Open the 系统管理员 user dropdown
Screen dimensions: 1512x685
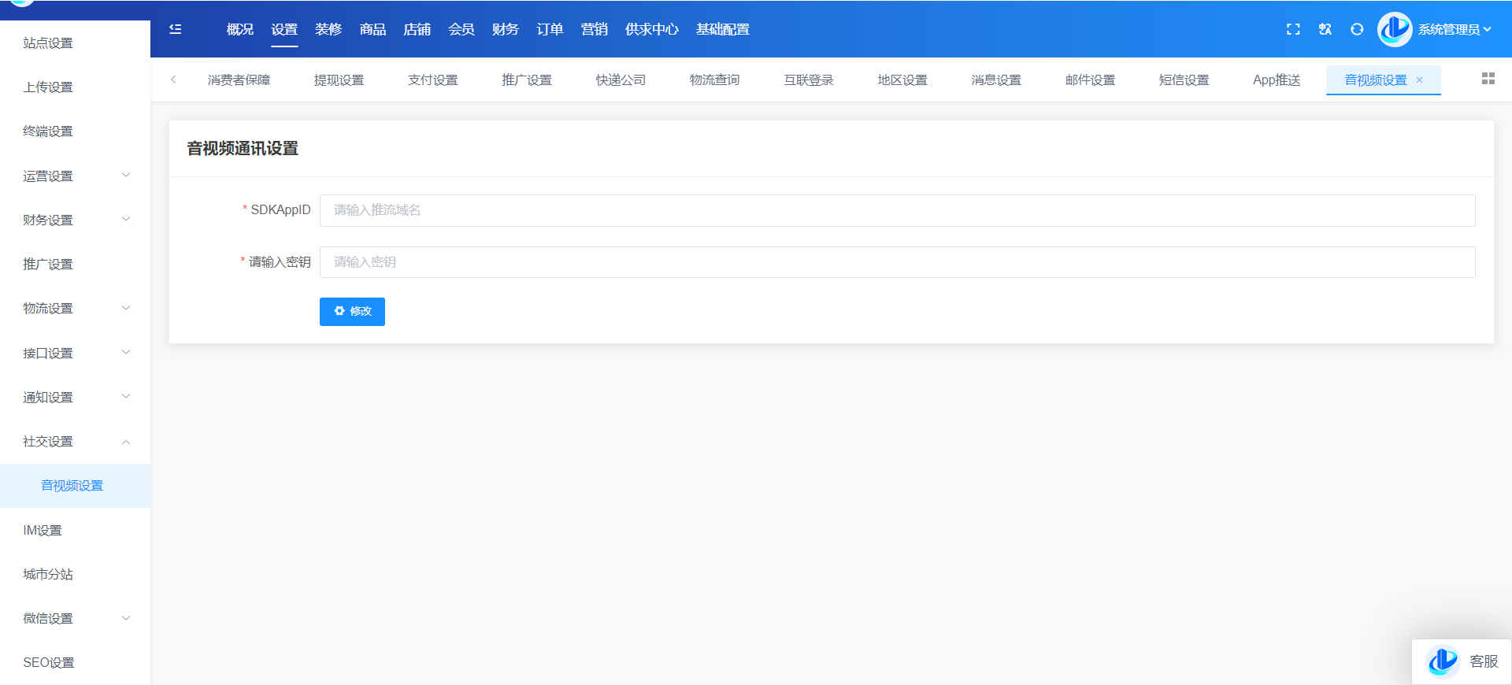(1455, 29)
